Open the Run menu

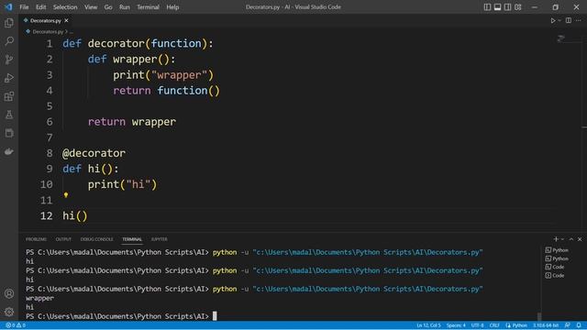(x=125, y=7)
